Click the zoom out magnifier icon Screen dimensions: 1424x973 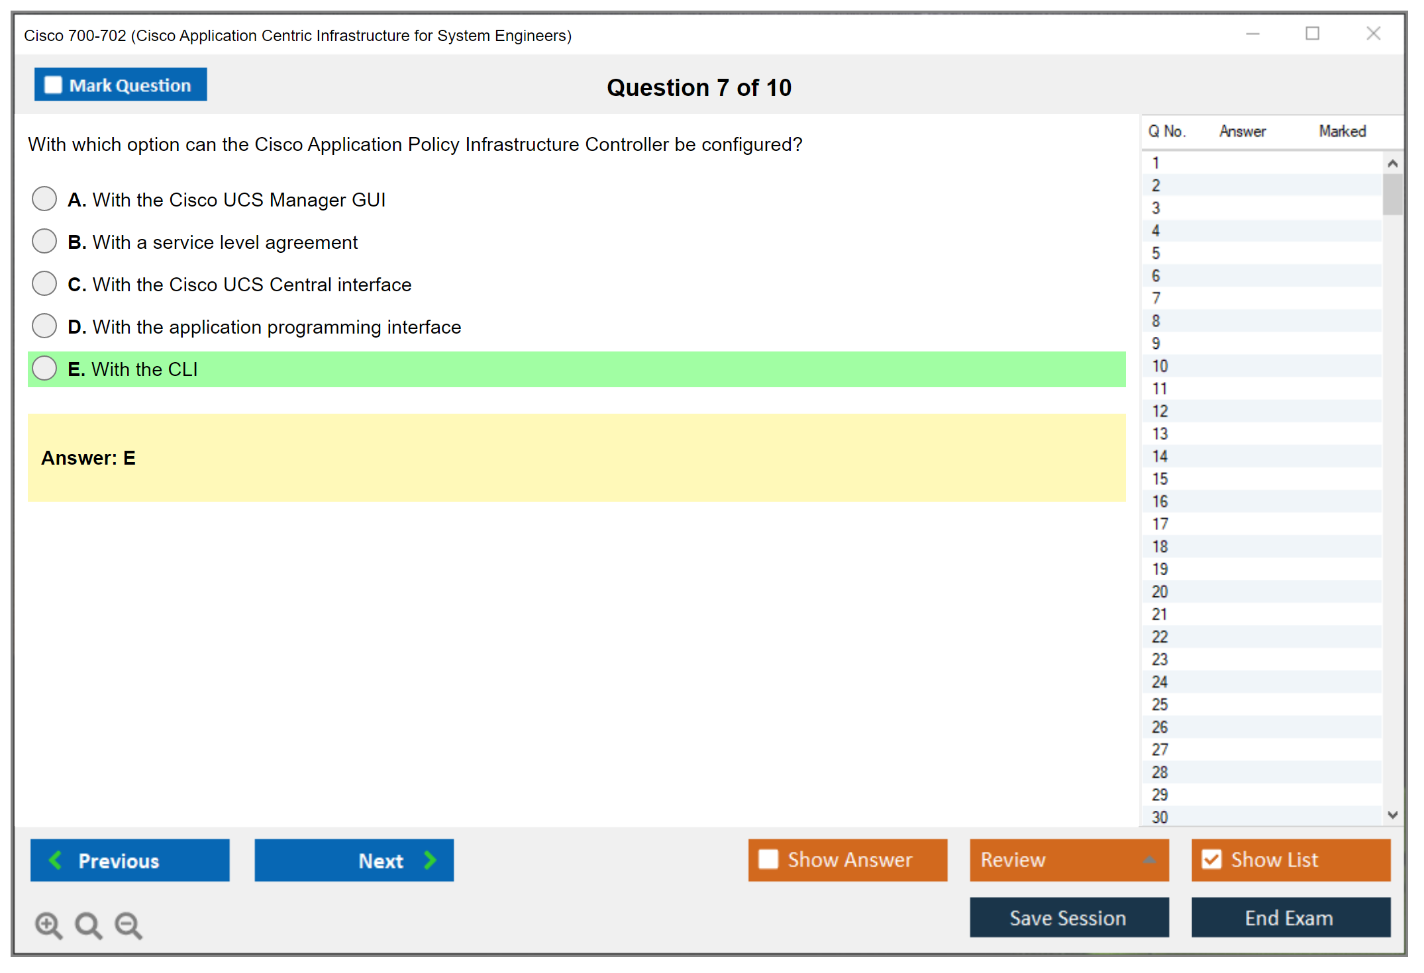pos(128,925)
